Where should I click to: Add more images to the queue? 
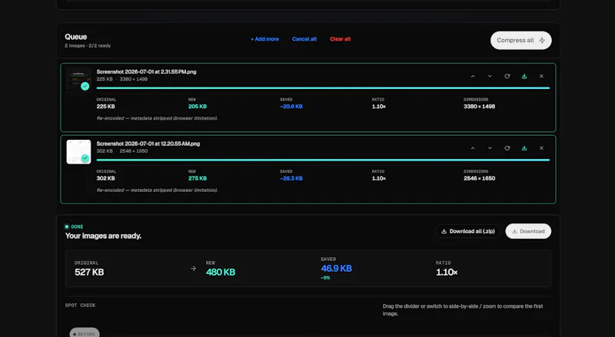(x=264, y=39)
